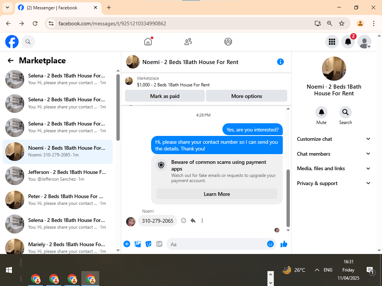Search in conversation using the magnifier icon
The image size is (382, 286).
point(345,112)
